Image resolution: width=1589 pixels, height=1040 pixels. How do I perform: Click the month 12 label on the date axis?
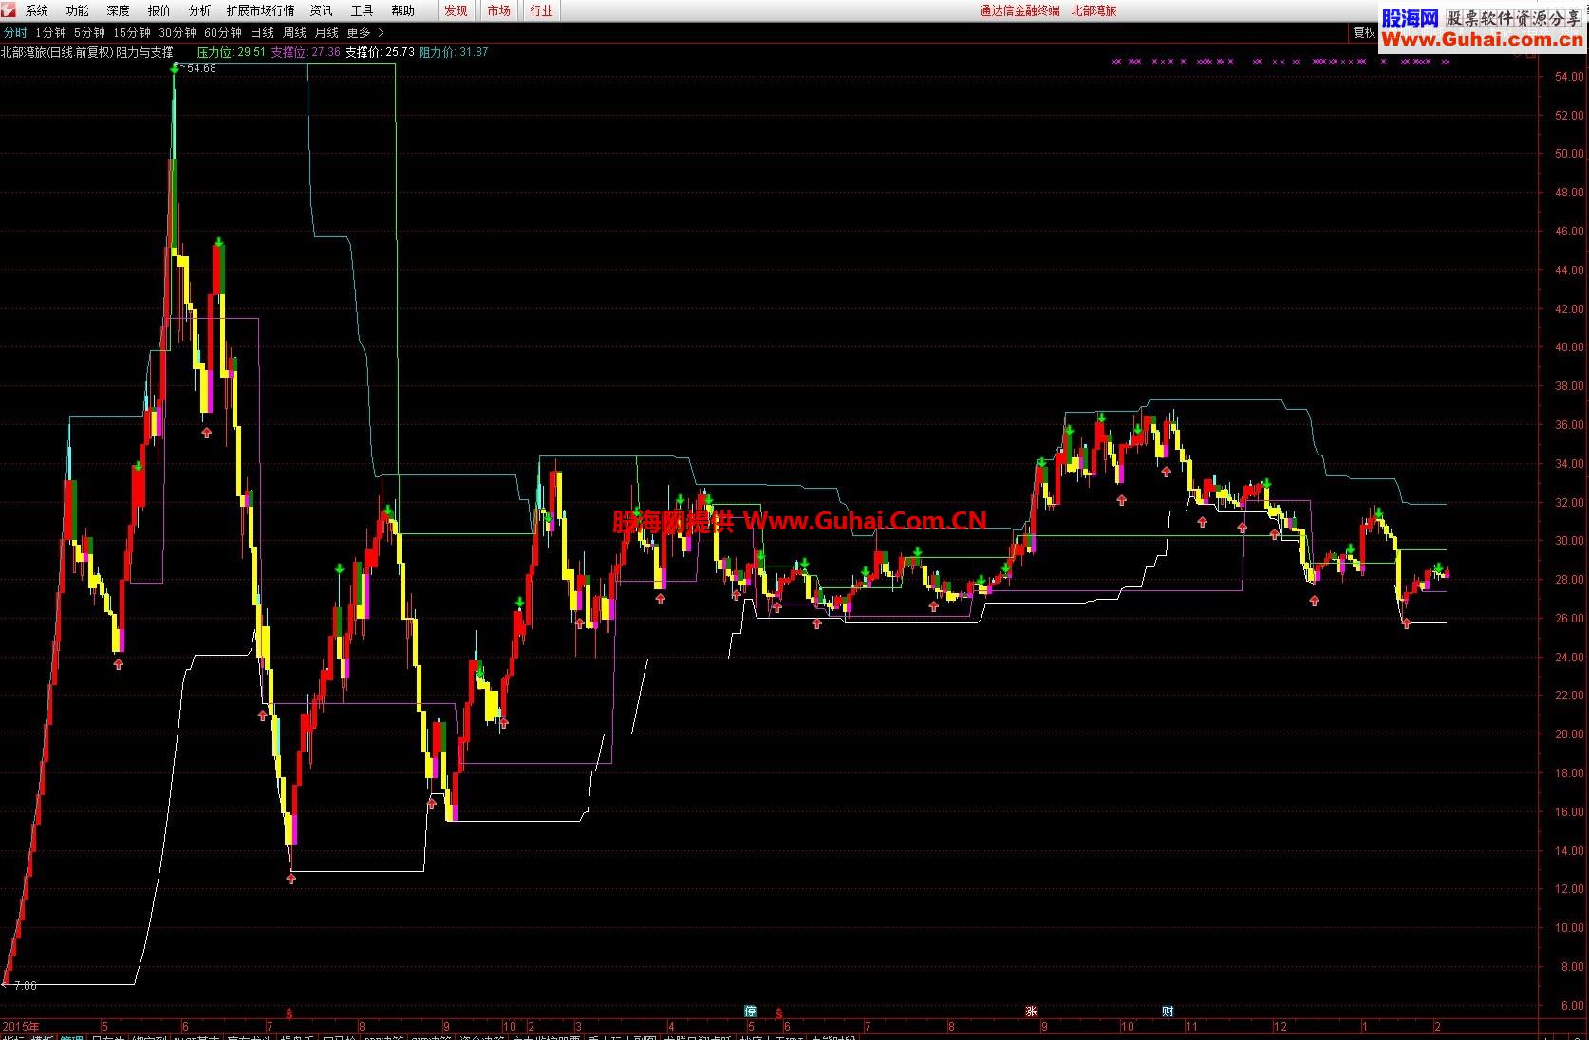pos(1280,1027)
